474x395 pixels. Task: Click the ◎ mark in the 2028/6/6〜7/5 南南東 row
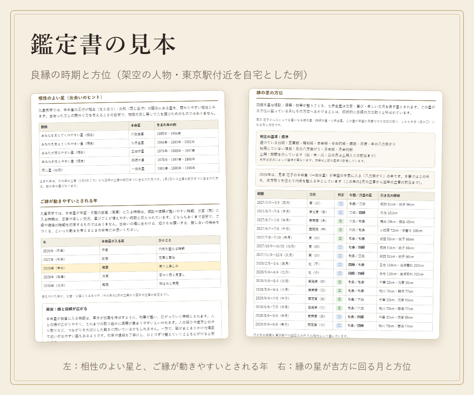pyautogui.click(x=340, y=308)
